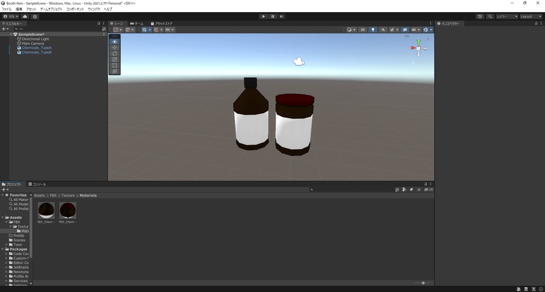
Task: Click the favorites star icon in Project toolbar
Action: [x=419, y=190]
